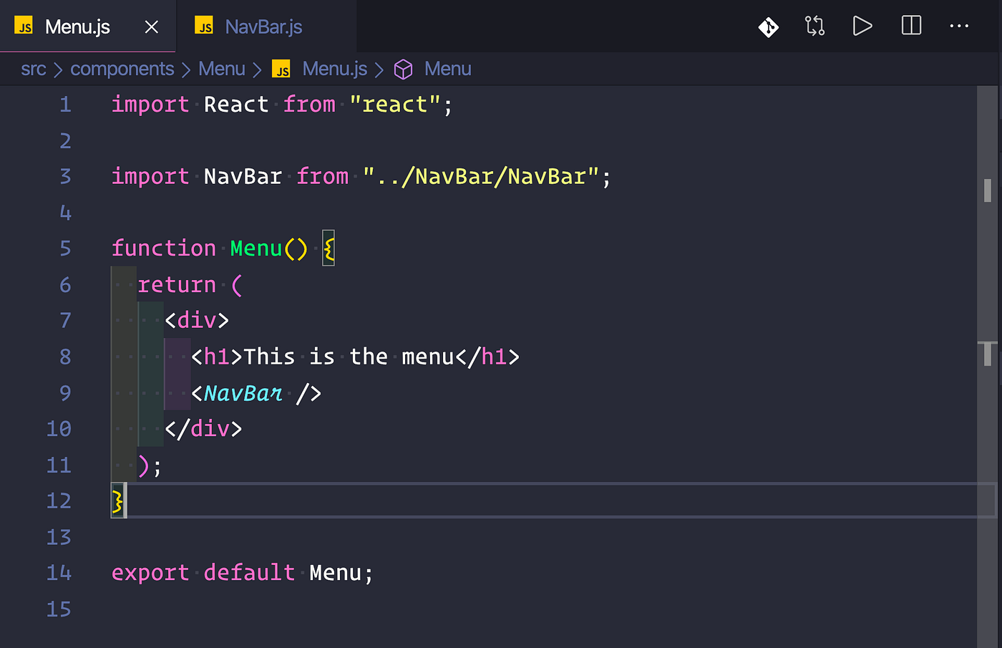This screenshot has height=648, width=1002.
Task: Open the More Actions ellipsis menu
Action: (959, 26)
